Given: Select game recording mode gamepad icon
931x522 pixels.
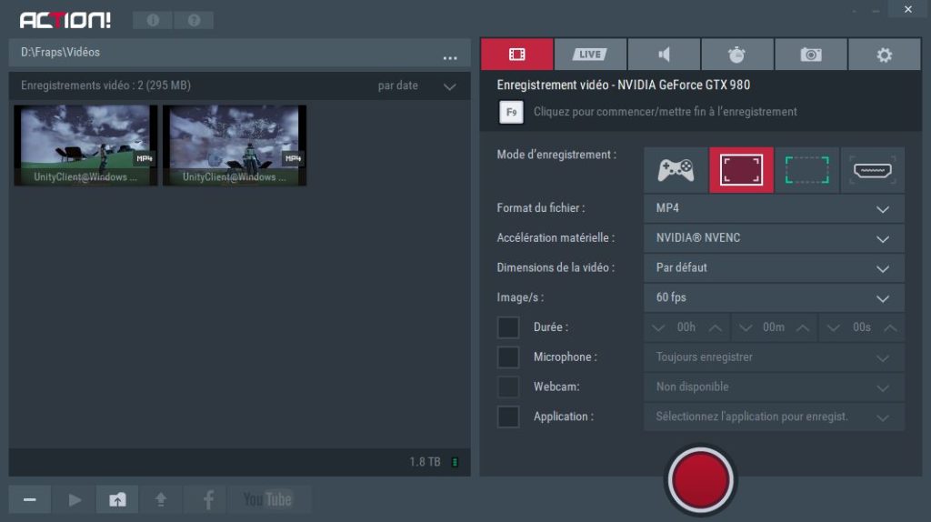Looking at the screenshot, I should (676, 170).
